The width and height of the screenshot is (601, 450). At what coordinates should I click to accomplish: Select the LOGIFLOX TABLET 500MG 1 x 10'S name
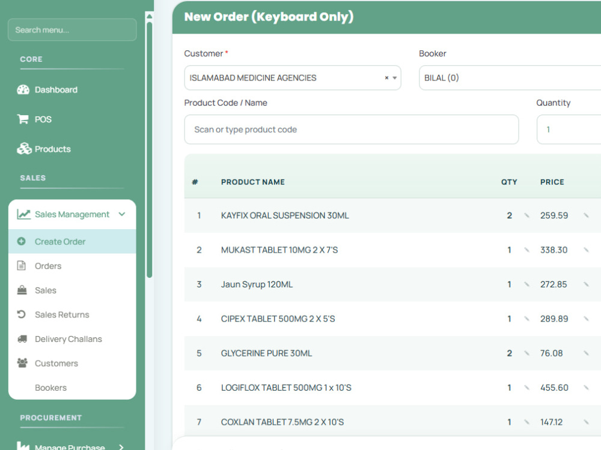(286, 388)
